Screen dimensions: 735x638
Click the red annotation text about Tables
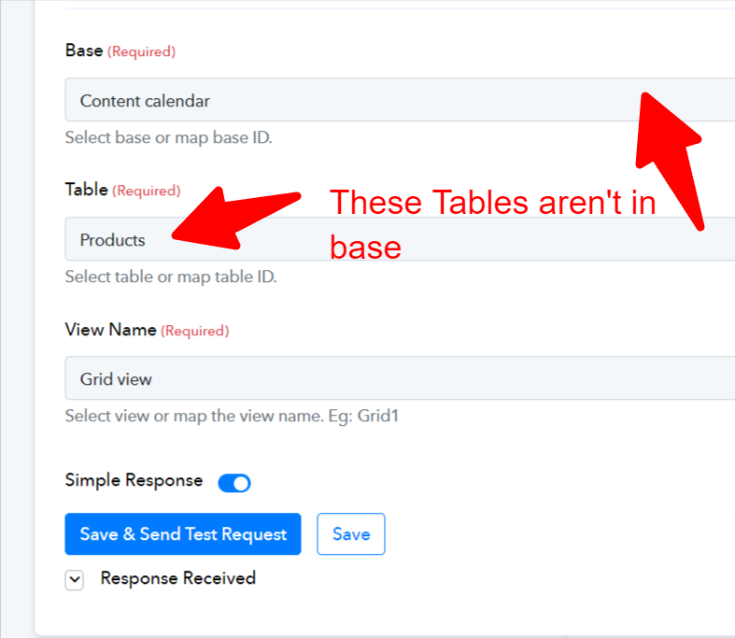click(492, 224)
